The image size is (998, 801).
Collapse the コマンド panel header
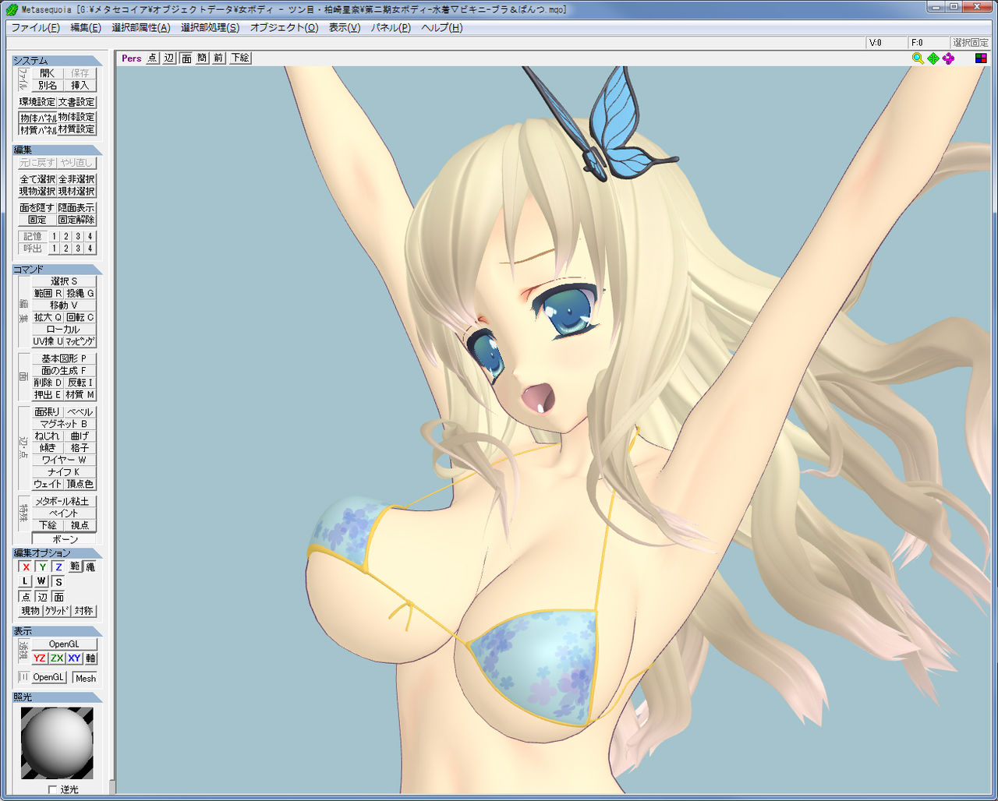click(57, 269)
